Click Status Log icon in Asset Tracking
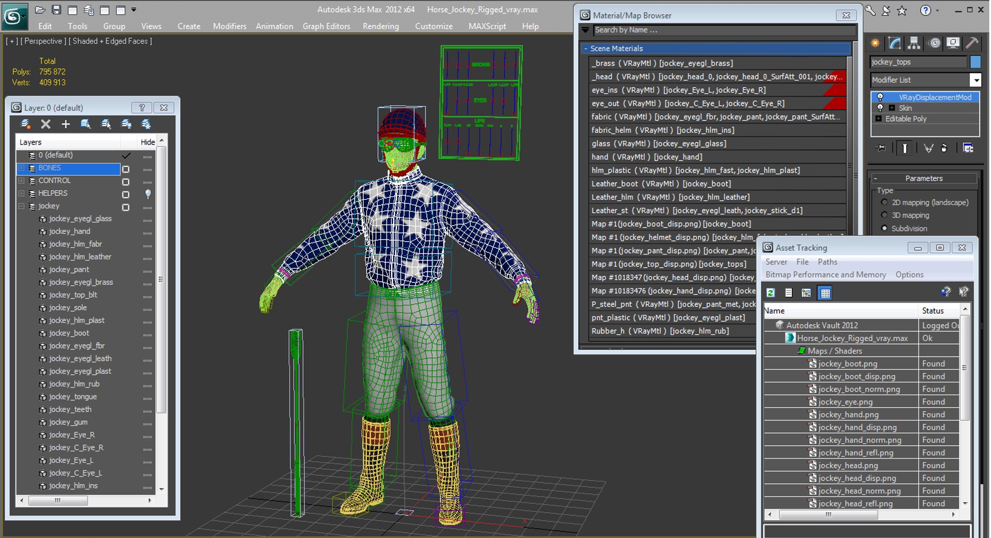991x538 pixels. (789, 293)
